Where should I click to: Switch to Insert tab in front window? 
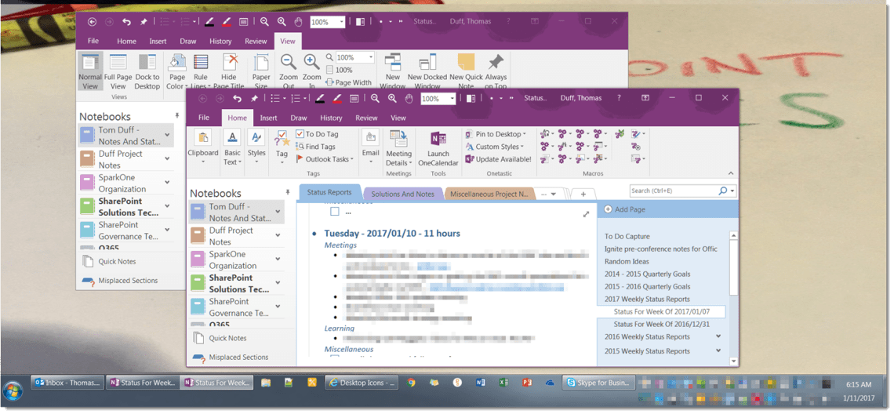(x=268, y=118)
